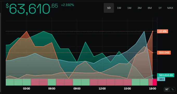
Task: Click the green spike point near 10:00
Action: point(85,42)
